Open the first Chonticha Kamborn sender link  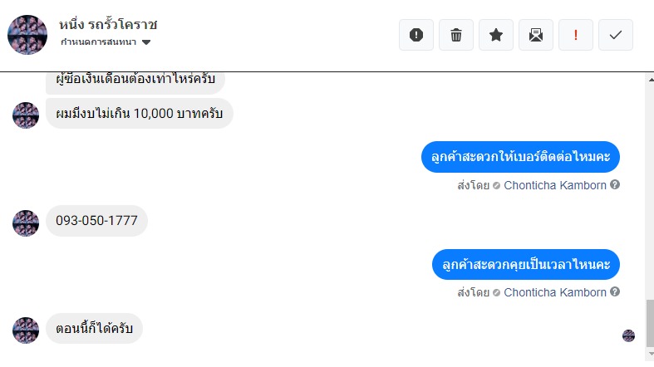click(x=554, y=185)
